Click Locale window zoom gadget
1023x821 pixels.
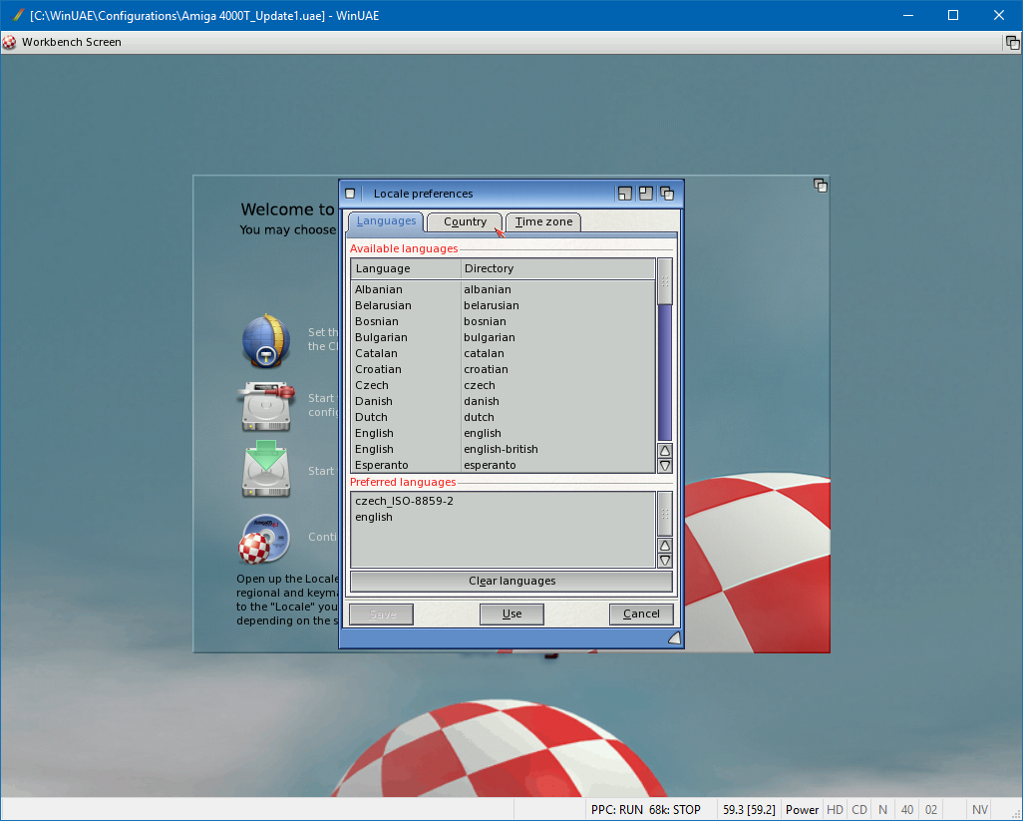tap(646, 194)
